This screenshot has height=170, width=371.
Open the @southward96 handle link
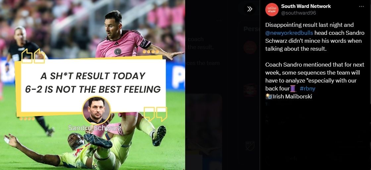(x=298, y=13)
